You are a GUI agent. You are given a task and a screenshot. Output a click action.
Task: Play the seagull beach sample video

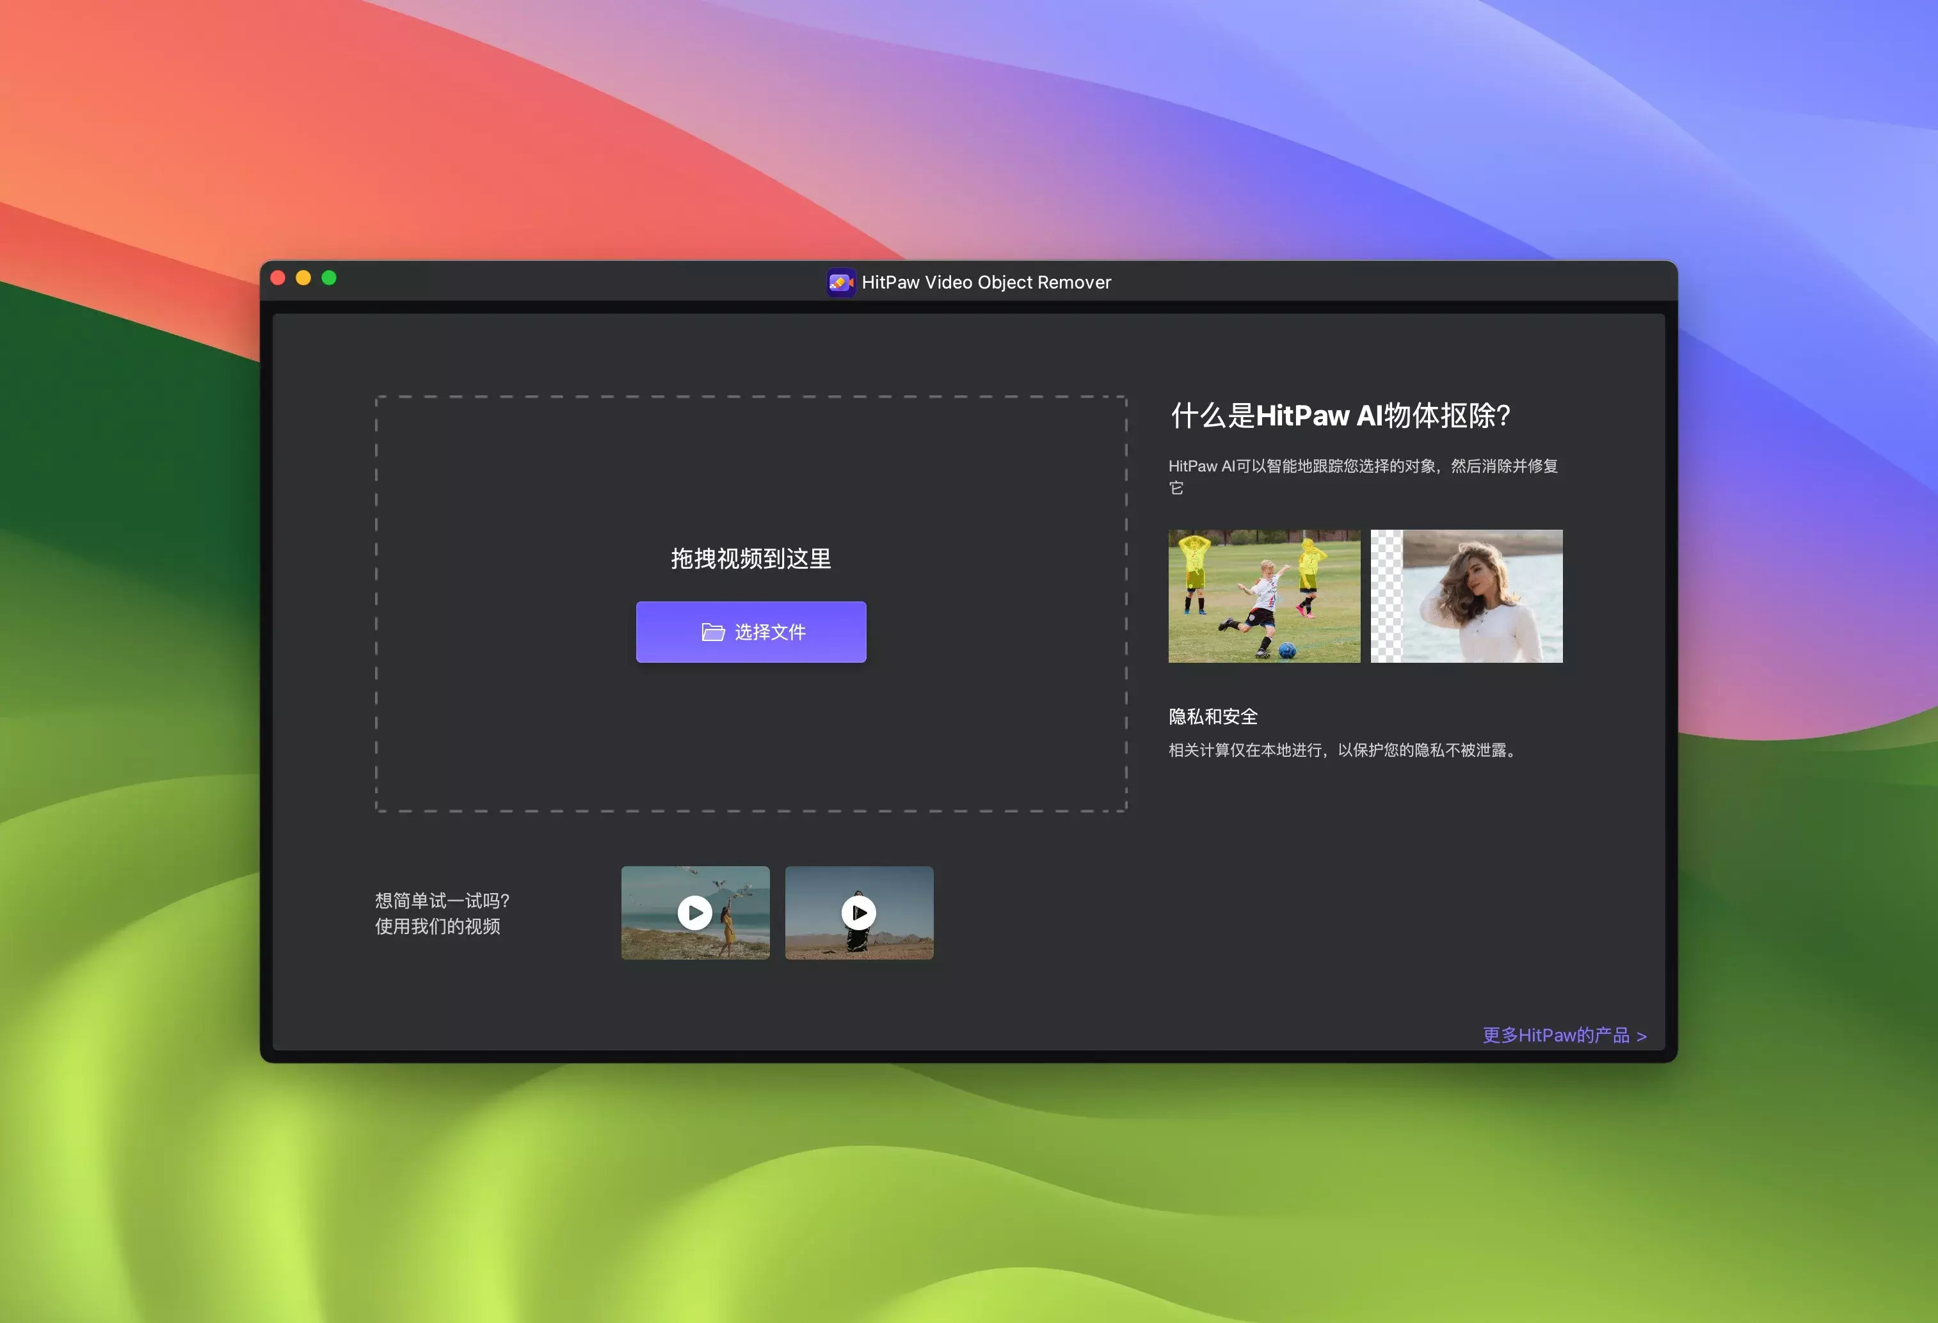694,913
